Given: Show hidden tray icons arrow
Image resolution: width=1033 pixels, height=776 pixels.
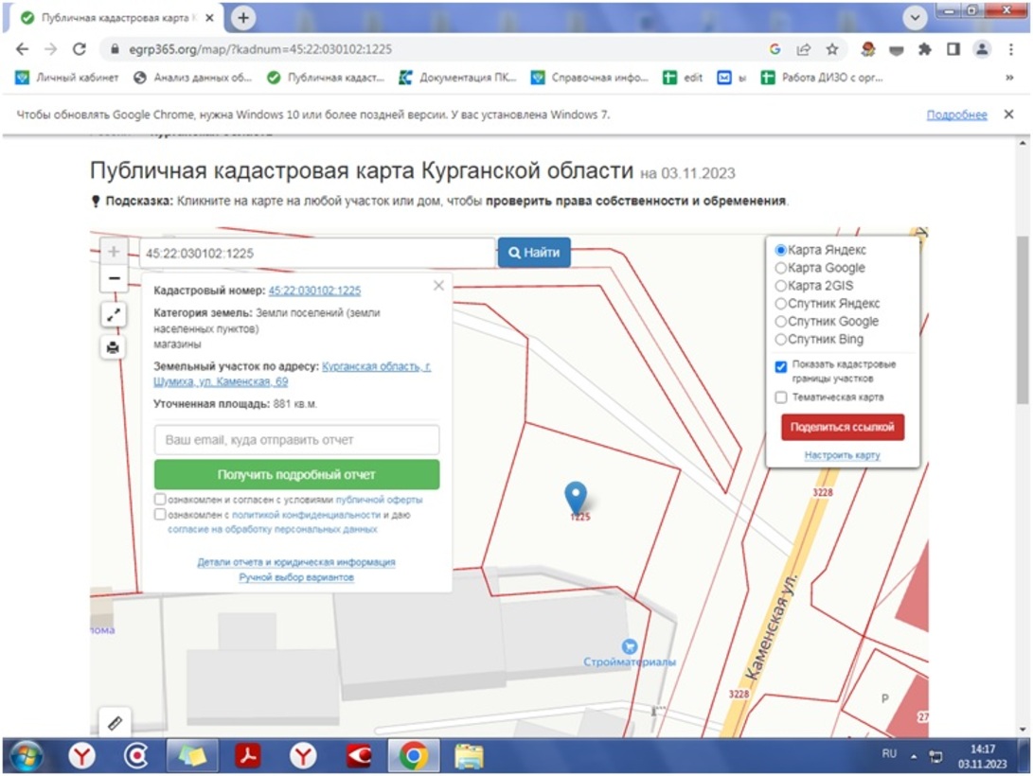Looking at the screenshot, I should 914,757.
